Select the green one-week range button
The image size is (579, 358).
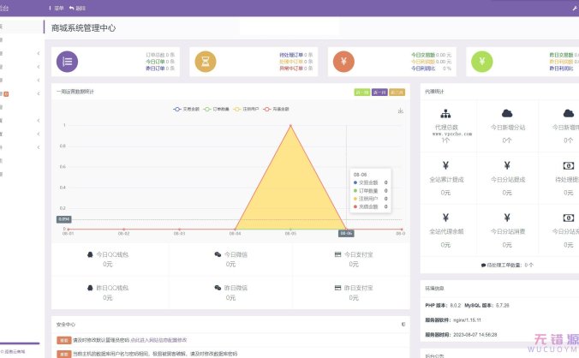[x=362, y=92]
